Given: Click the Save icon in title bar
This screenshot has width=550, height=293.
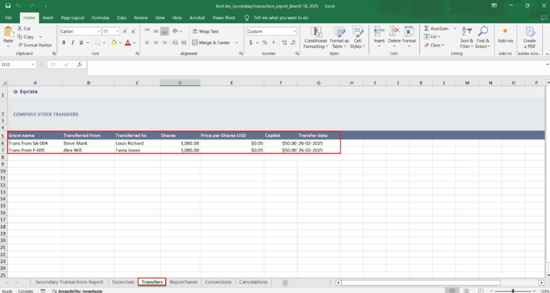Looking at the screenshot, I should [7, 6].
